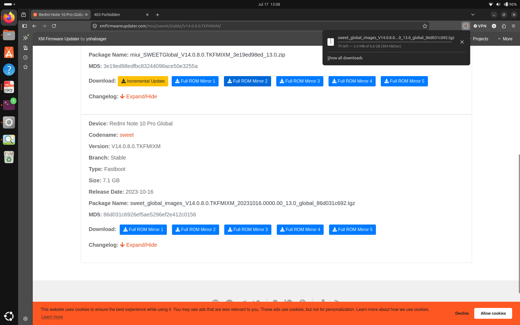
Task: Expand the More menu in the site navbar
Action: point(505,39)
